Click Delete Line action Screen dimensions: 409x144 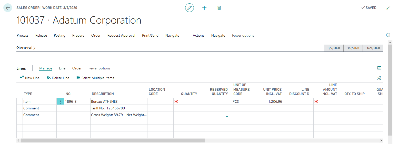coord(58,78)
